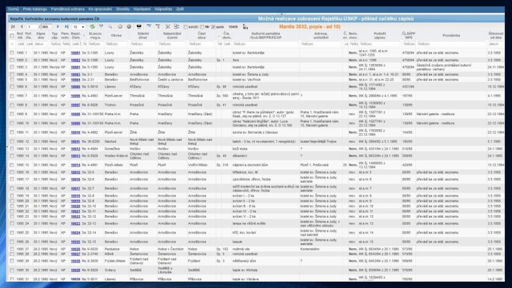
Task: Click the 'rodinná vila' cell
Action: pos(241,249)
